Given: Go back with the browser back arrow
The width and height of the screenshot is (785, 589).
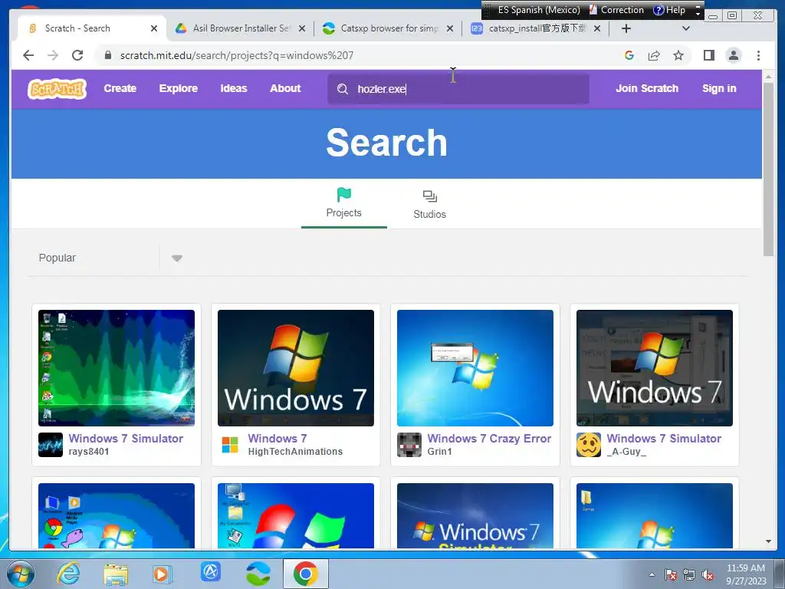Looking at the screenshot, I should point(28,55).
